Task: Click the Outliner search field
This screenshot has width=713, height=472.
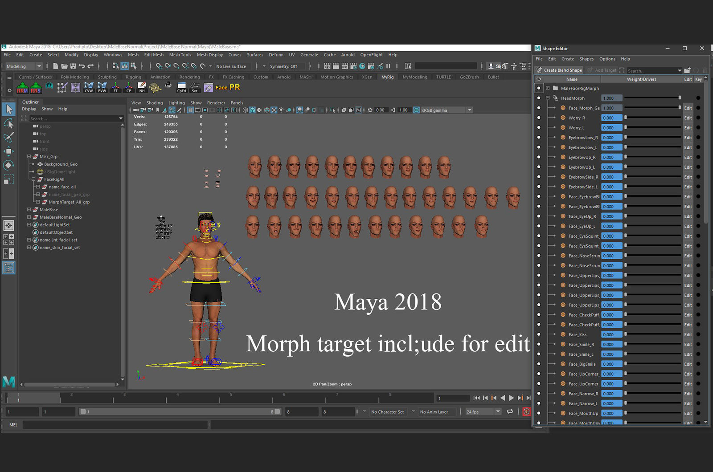Action: (76, 118)
